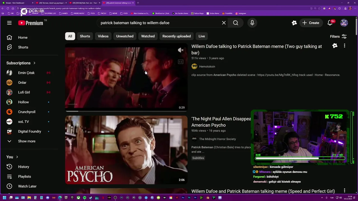Select the Unwatched filter chip
The height and width of the screenshot is (201, 358).
[125, 36]
